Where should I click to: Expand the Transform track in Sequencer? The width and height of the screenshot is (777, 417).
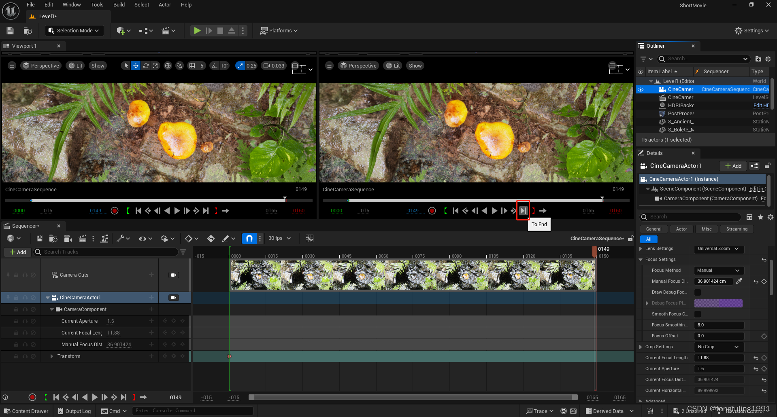(52, 356)
